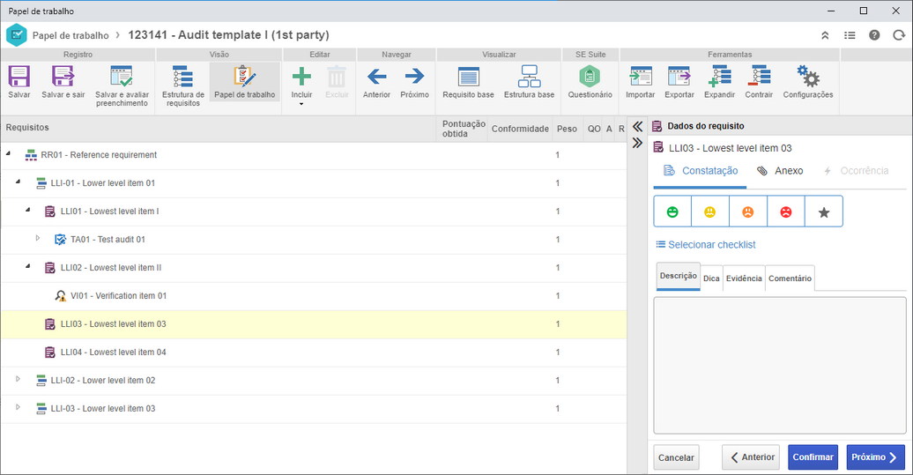Open the Dica tab
This screenshot has height=475, width=913.
coord(711,278)
